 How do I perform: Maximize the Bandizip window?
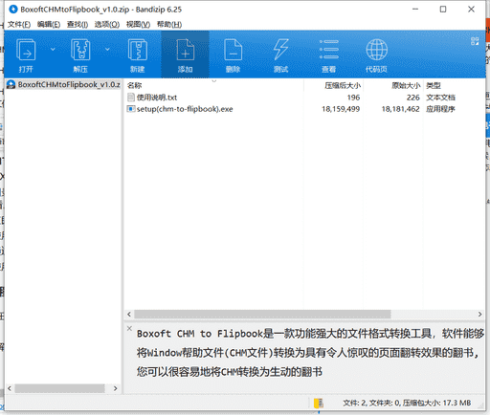point(443,10)
